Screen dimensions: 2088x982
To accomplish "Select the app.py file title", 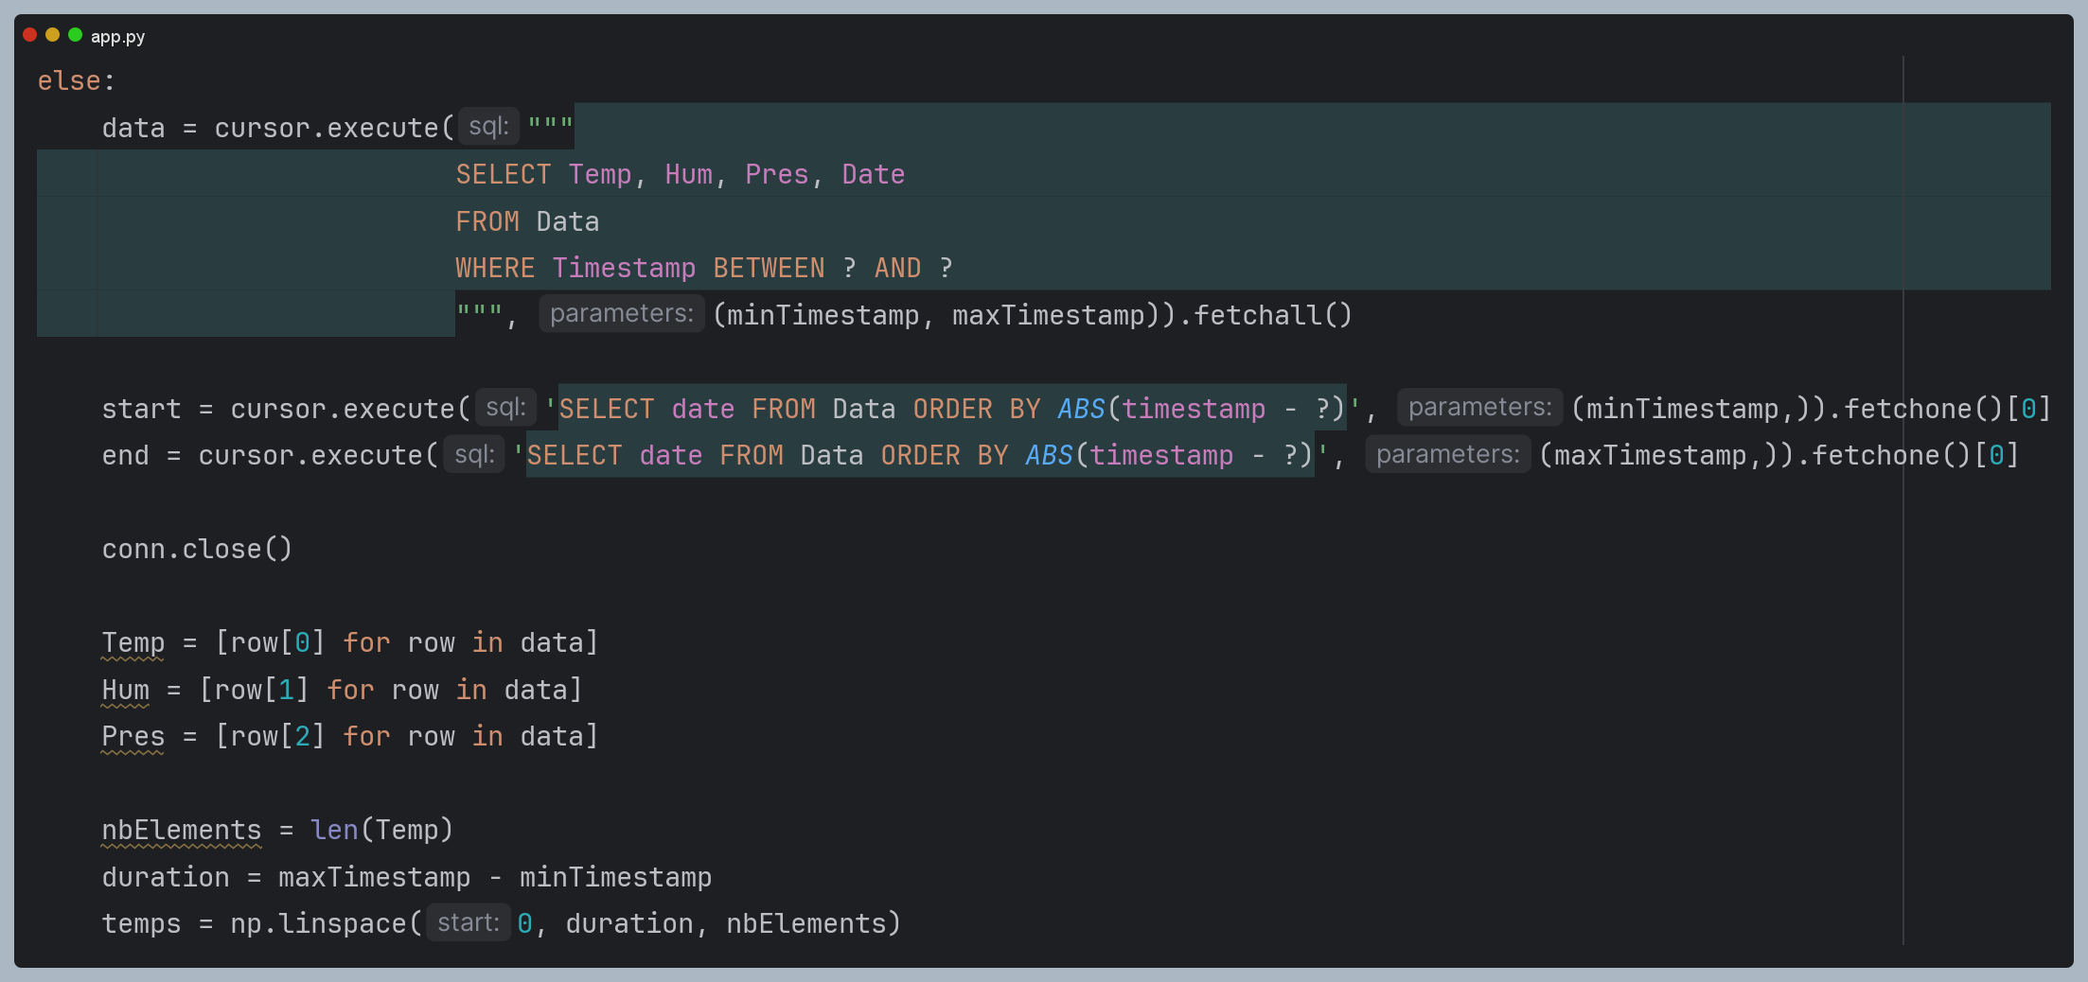I will [x=117, y=37].
